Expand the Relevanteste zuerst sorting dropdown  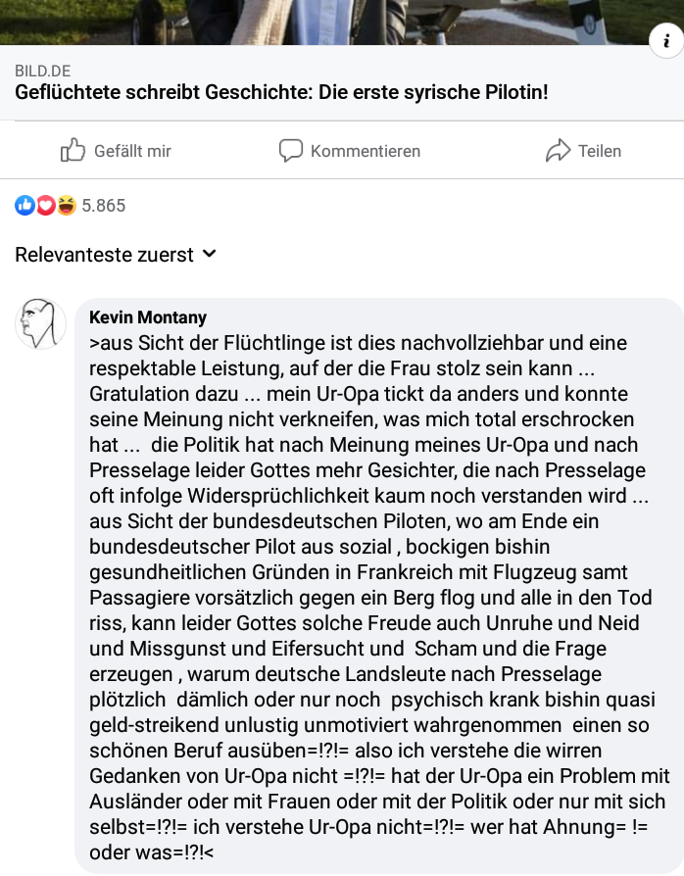(115, 255)
